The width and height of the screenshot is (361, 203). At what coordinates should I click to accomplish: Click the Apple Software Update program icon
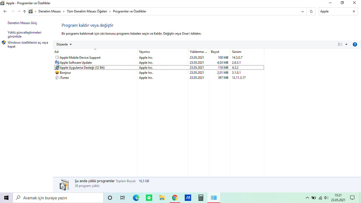[x=57, y=63]
